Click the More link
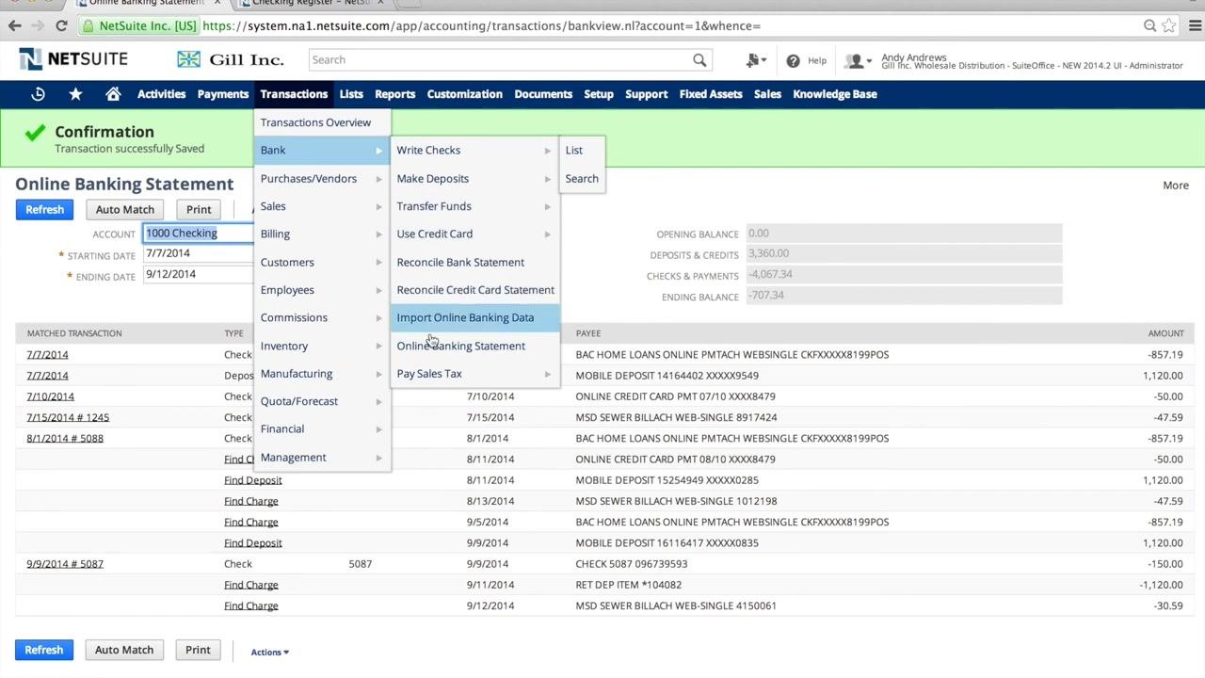 click(1176, 186)
